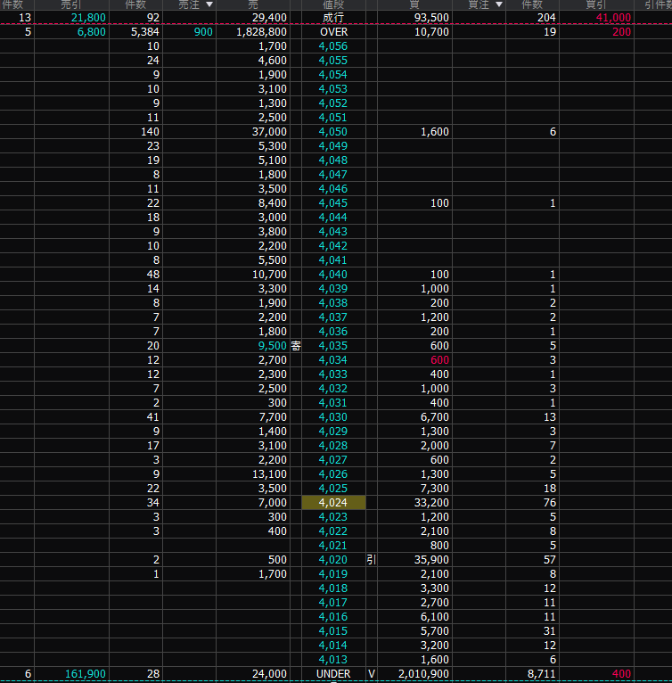
Task: Click price level 4,050
Action: coord(333,132)
